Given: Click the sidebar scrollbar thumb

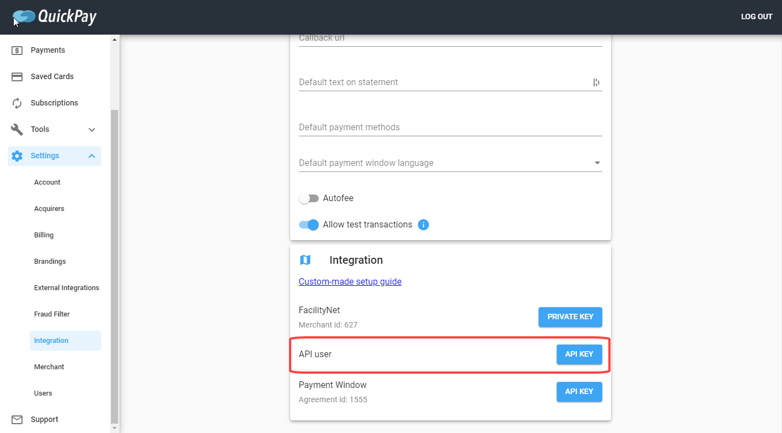Looking at the screenshot, I should point(114,266).
